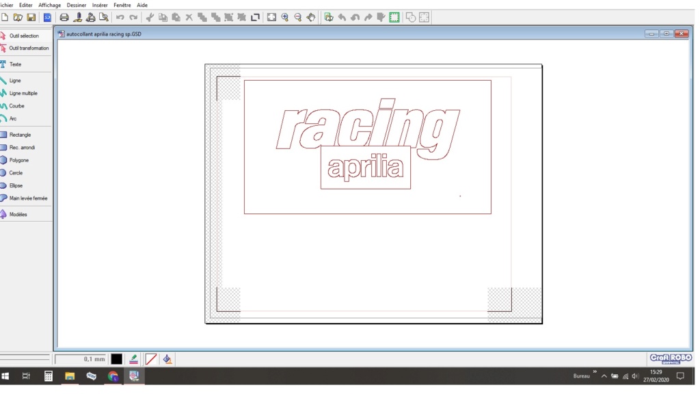The width and height of the screenshot is (700, 394).
Task: Click the green dashed square toolbar icon
Action: pyautogui.click(x=394, y=17)
